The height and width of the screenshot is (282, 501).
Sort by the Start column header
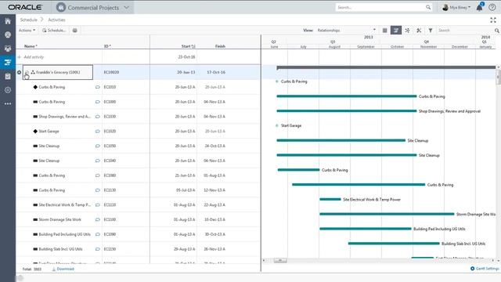coord(188,46)
